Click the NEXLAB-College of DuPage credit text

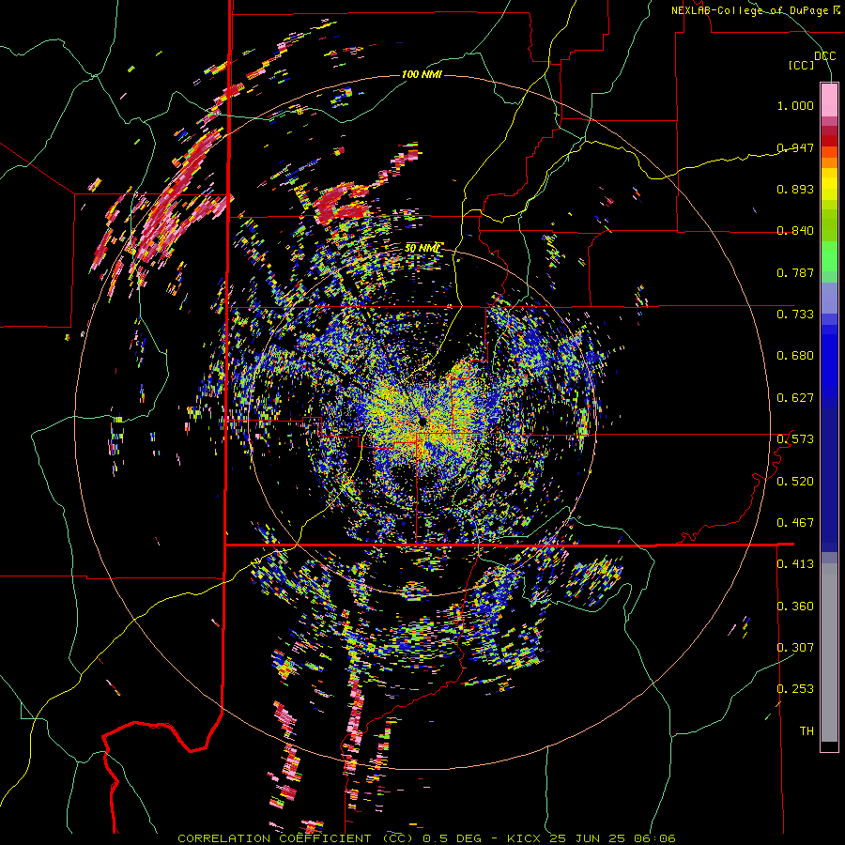(x=755, y=10)
